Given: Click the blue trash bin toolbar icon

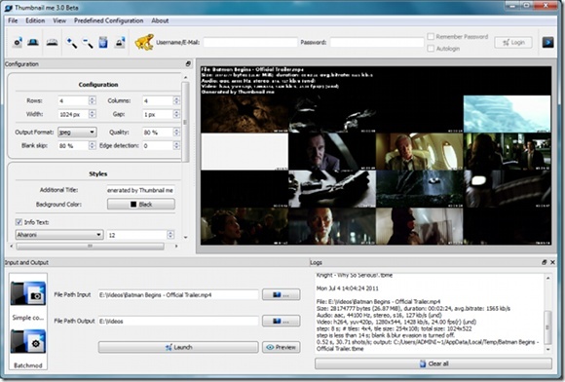Looking at the screenshot, I should [103, 43].
